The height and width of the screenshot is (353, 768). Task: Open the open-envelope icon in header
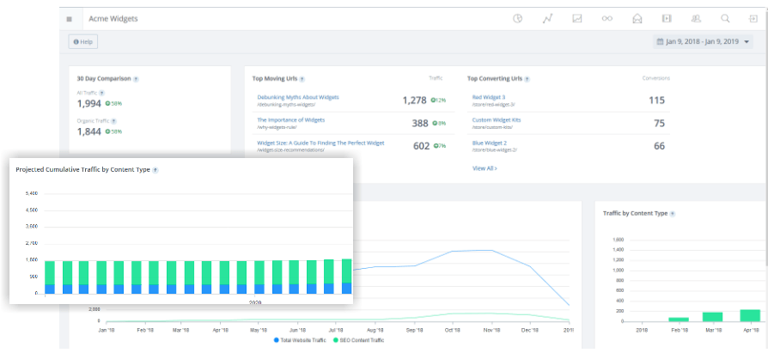point(637,19)
